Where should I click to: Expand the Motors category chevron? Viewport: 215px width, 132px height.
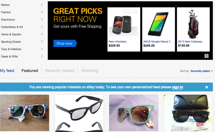click(x=42, y=5)
